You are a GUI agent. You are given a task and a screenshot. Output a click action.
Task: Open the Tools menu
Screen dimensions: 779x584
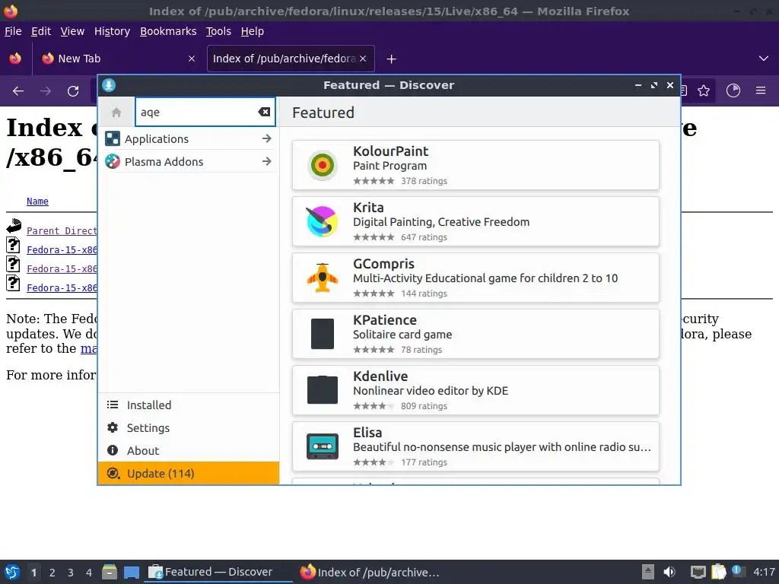pos(218,31)
